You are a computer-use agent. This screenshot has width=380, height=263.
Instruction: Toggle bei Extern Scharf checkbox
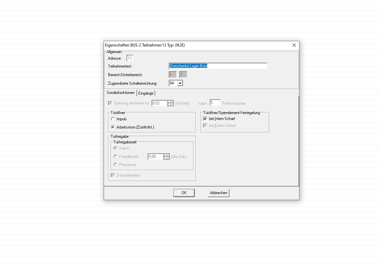[x=205, y=126]
